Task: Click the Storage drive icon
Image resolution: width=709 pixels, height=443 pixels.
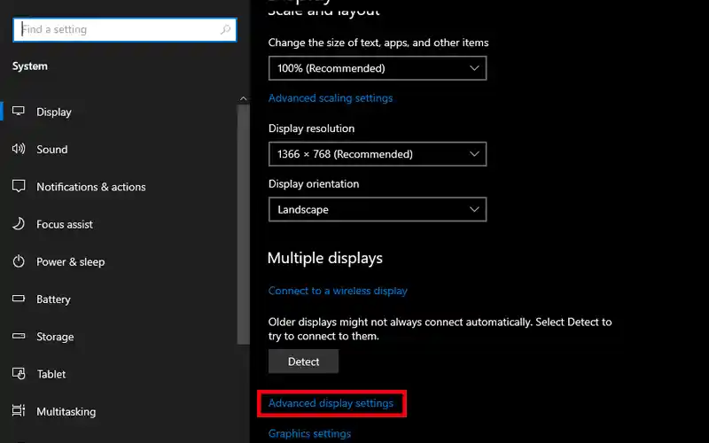Action: click(x=19, y=336)
